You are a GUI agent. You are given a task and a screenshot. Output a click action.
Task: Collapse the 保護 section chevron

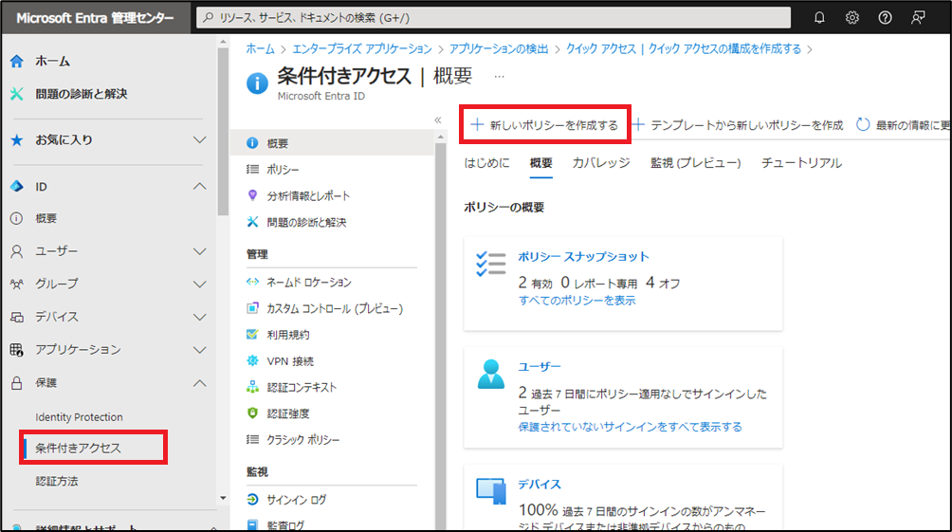click(200, 383)
